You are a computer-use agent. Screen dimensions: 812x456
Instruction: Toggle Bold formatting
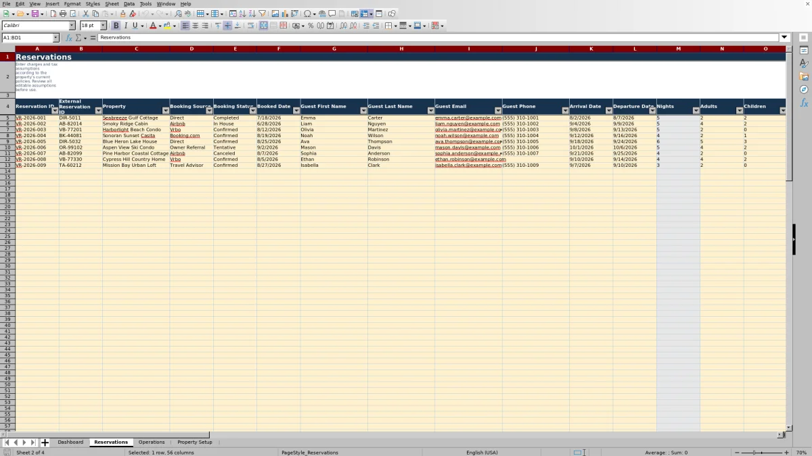pos(116,26)
